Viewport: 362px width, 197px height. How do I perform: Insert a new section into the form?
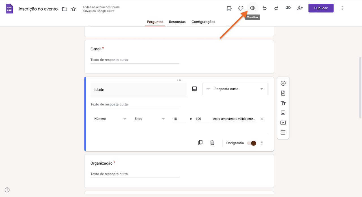click(x=283, y=132)
